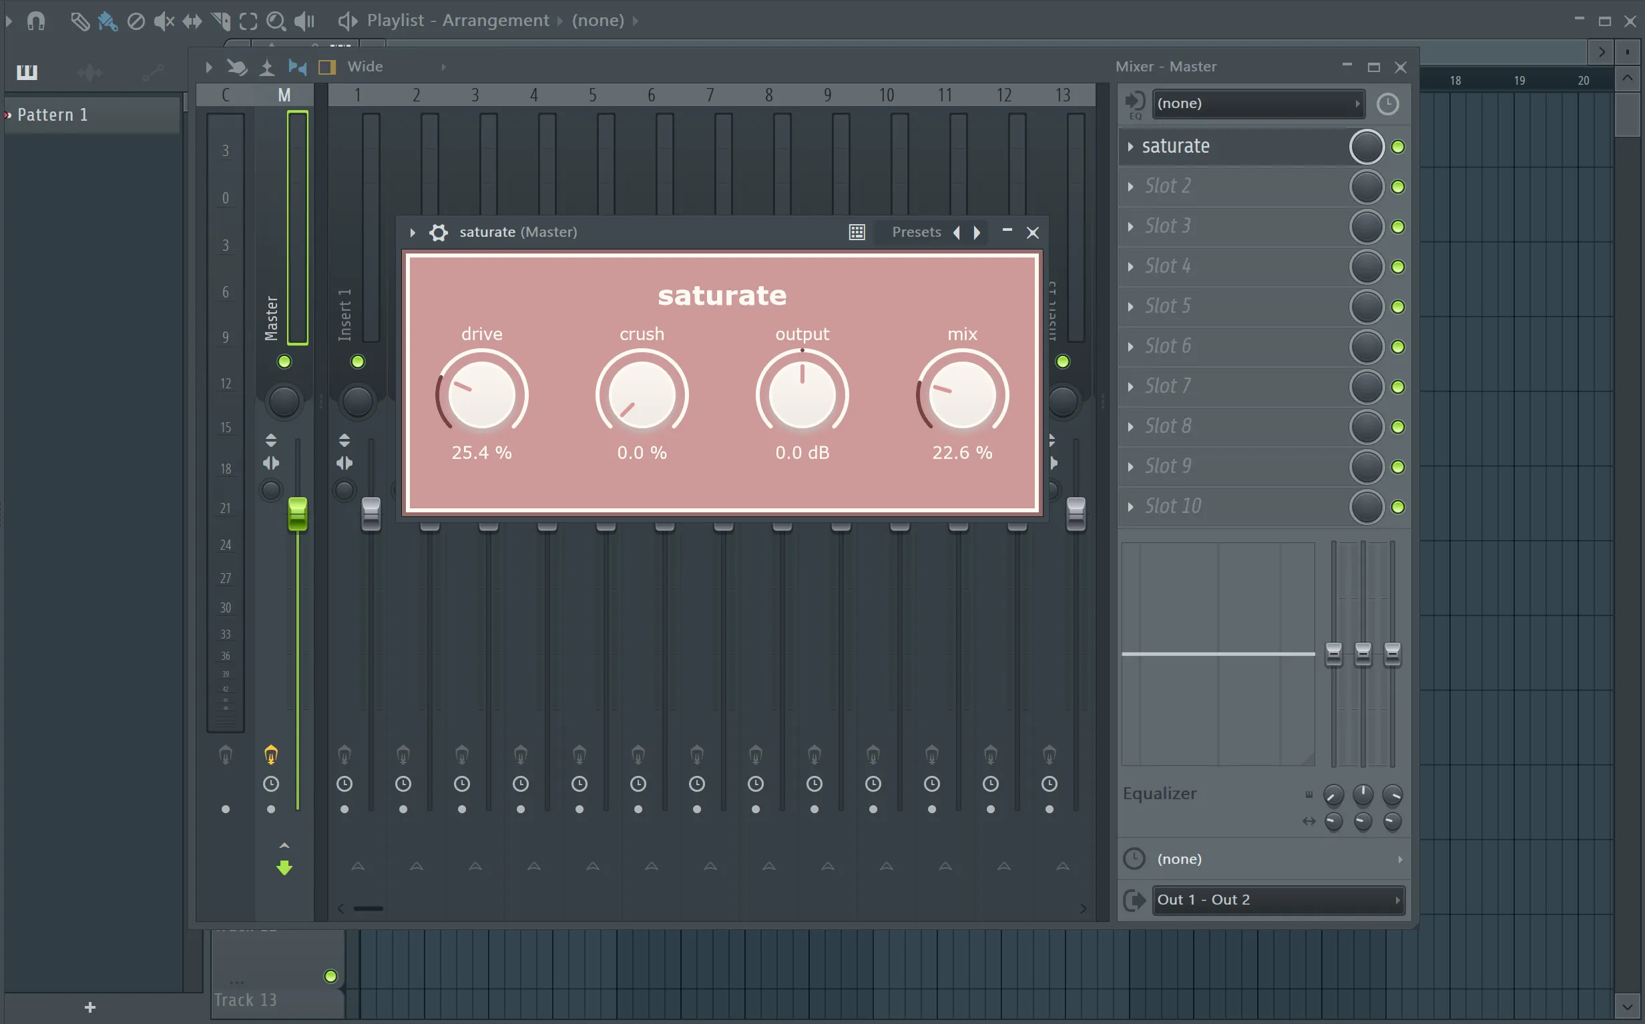Open the Slot 3 options arrow

(x=1130, y=227)
